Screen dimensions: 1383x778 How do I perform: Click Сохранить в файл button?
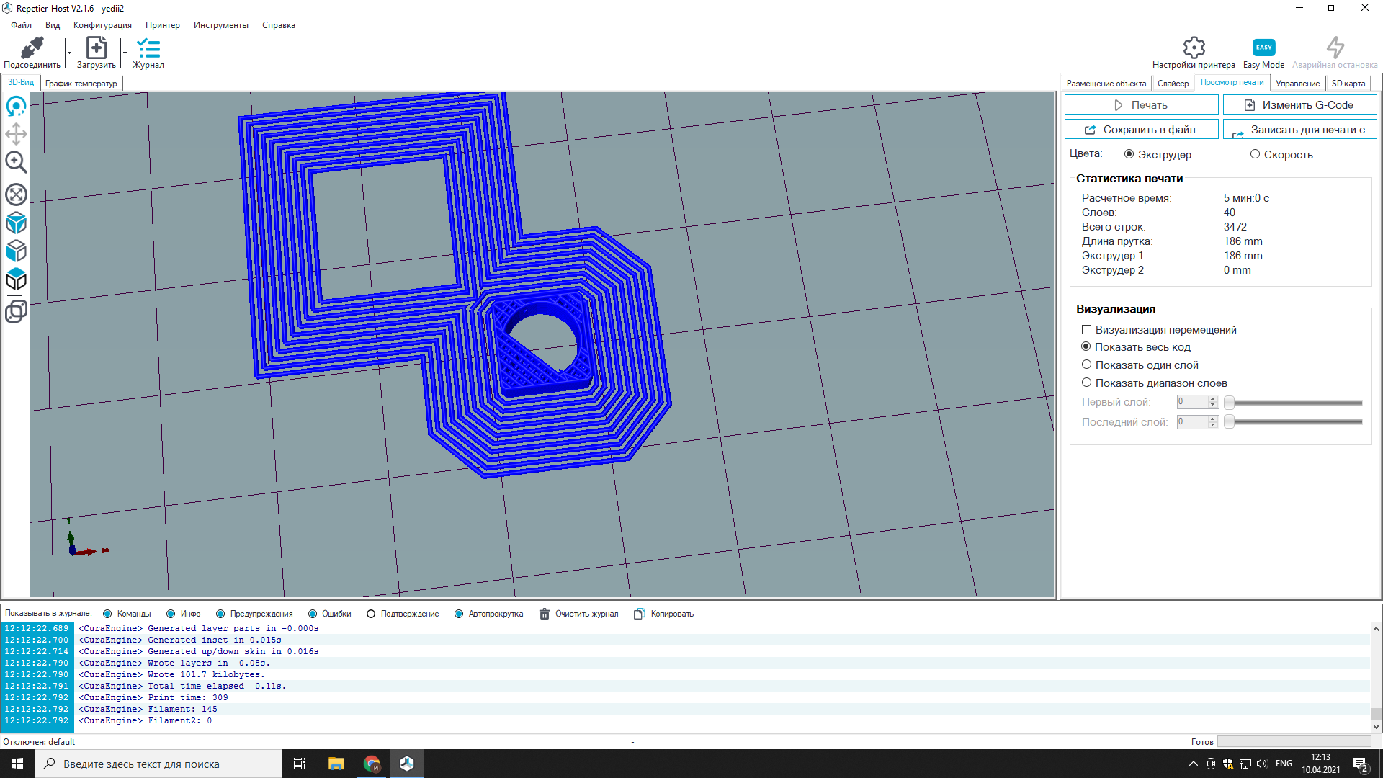1141,130
